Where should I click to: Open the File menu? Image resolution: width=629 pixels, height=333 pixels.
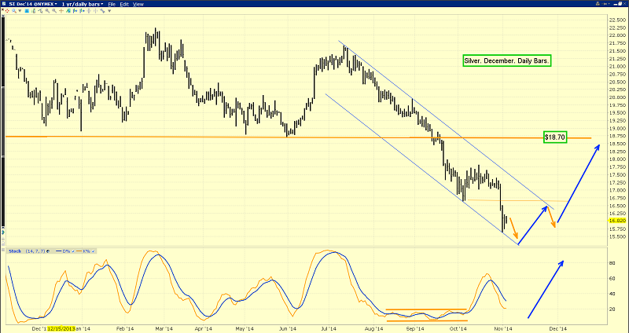112,4
